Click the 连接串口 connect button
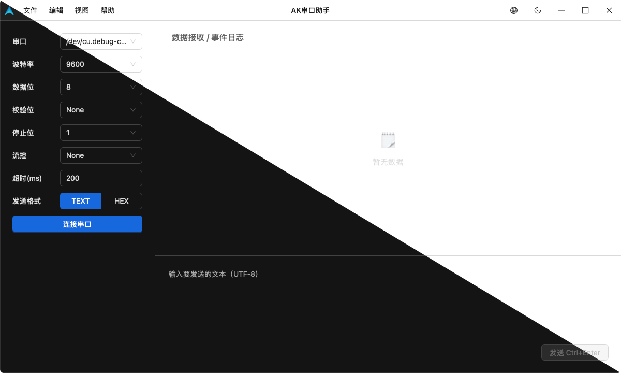Viewport: 621px width, 373px height. click(77, 224)
